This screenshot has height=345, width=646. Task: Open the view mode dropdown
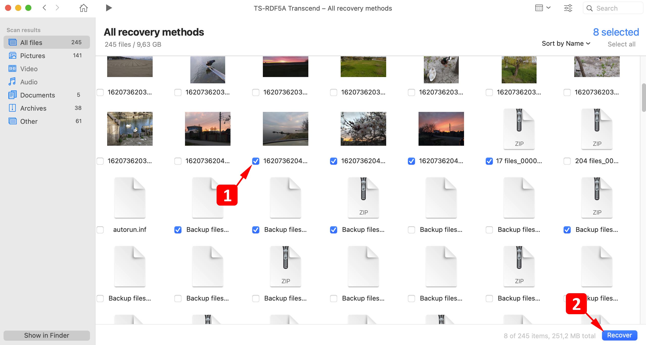543,8
